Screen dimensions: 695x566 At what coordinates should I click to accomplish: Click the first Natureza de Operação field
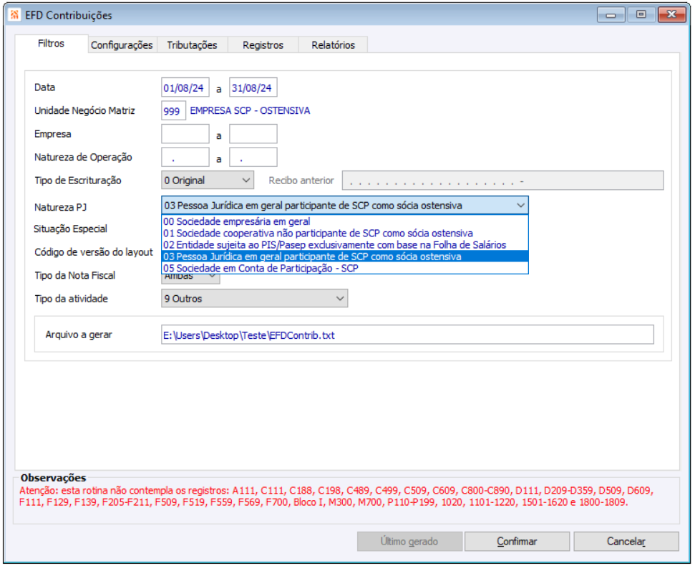click(x=185, y=157)
